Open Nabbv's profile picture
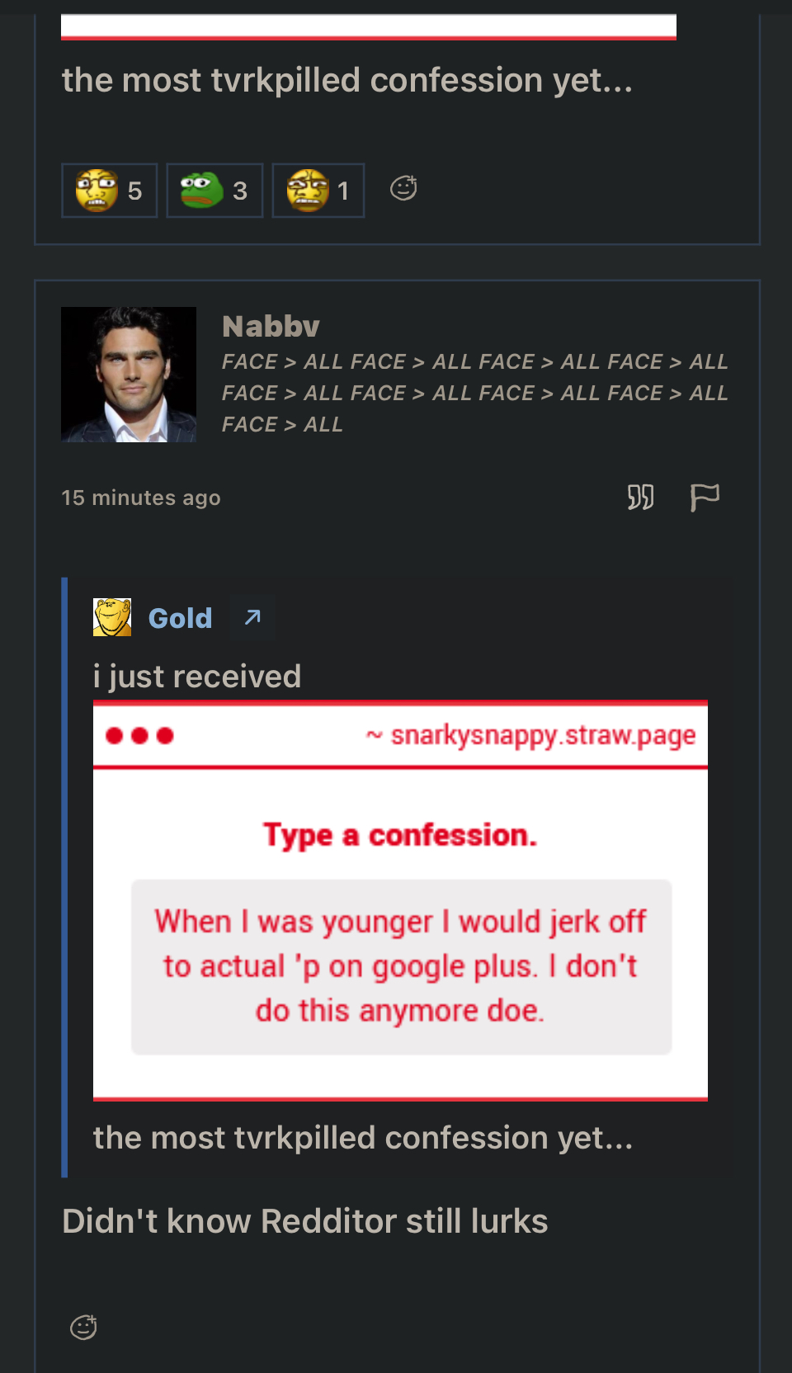792x1373 pixels. (x=129, y=375)
